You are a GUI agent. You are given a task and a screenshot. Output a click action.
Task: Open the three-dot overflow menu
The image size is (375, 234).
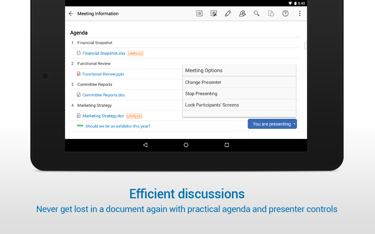point(299,13)
